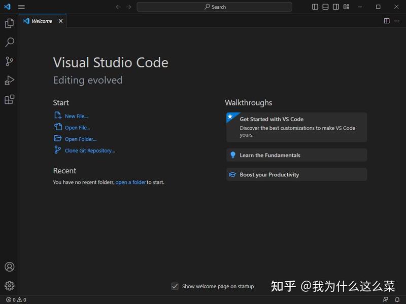Open Boost your Productivity walkthrough
The width and height of the screenshot is (406, 304).
pyautogui.click(x=296, y=174)
